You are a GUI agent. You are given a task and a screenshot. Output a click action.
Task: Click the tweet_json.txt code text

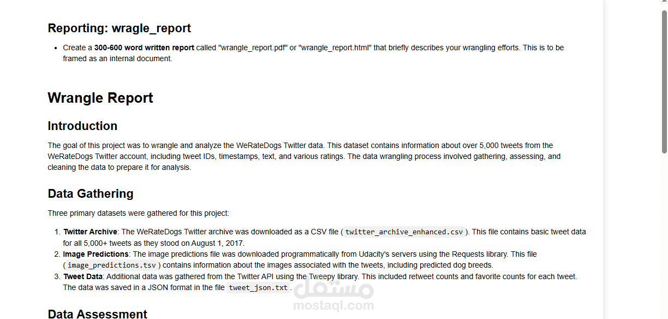point(258,287)
